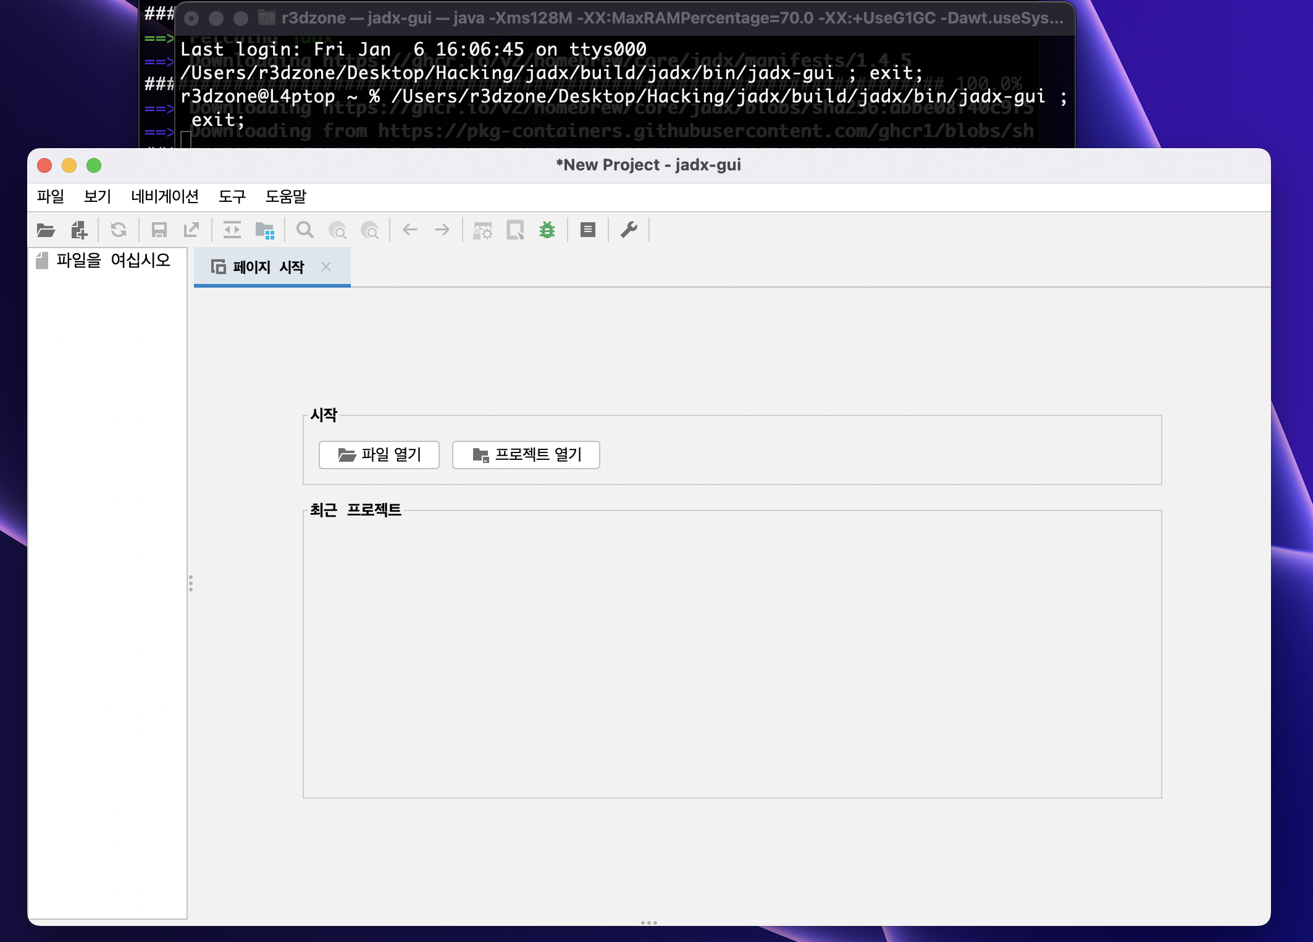
Task: Click the vertical split pane divider handle
Action: coord(191,583)
